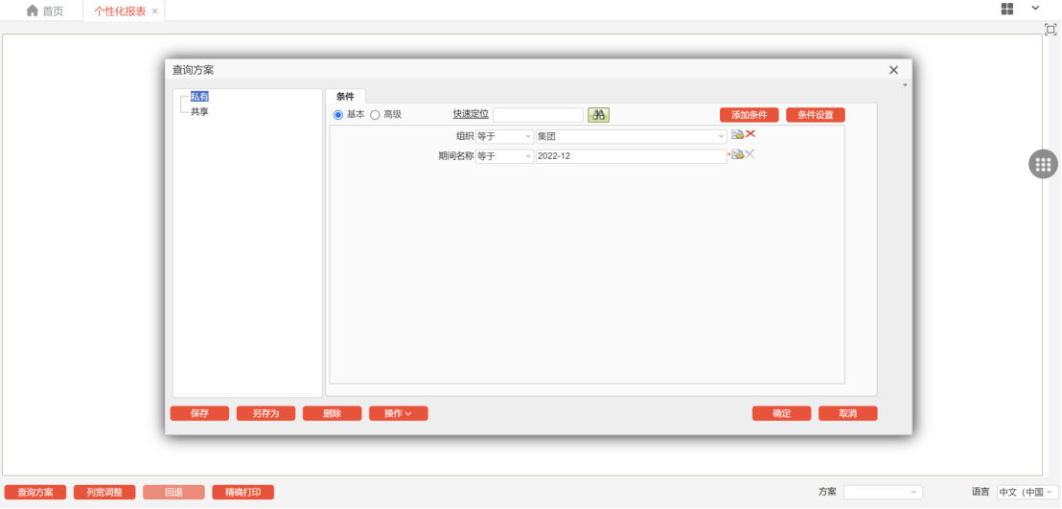This screenshot has width=1062, height=509.
Task: Confirm with the 确定 button
Action: pyautogui.click(x=781, y=413)
